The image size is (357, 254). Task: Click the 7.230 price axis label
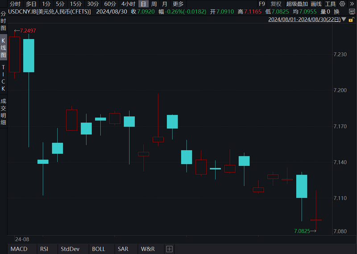pos(340,54)
